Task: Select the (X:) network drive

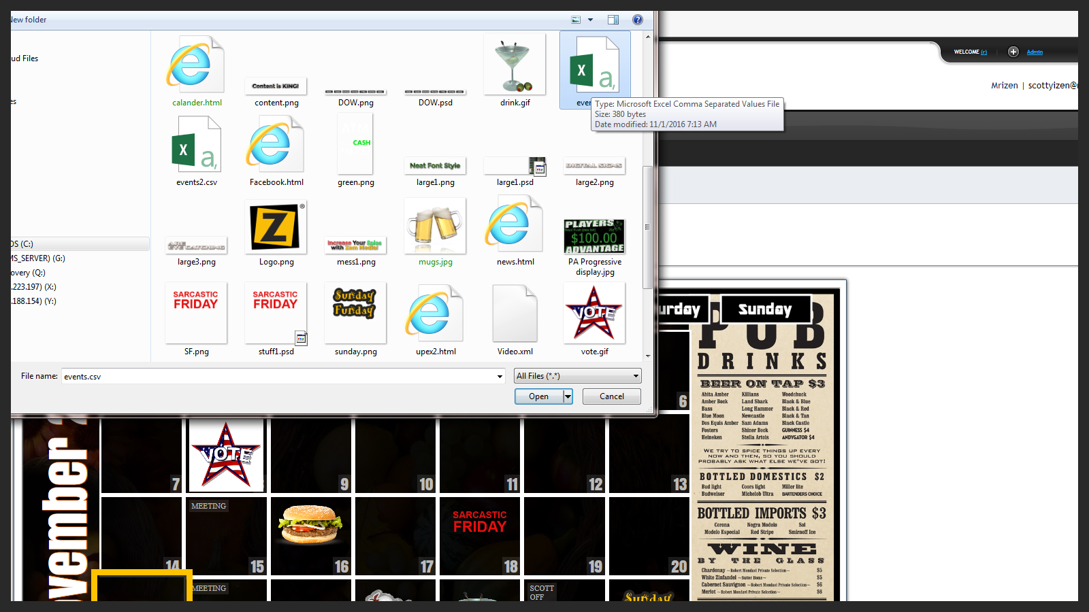Action: 34,286
